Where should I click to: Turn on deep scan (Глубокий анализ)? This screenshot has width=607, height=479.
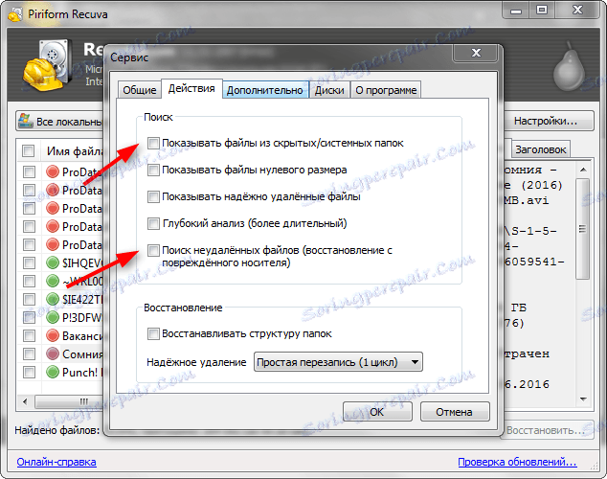click(x=153, y=223)
